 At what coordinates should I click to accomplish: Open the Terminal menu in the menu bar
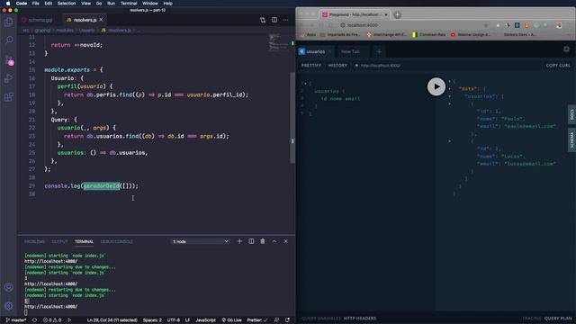[x=129, y=4]
